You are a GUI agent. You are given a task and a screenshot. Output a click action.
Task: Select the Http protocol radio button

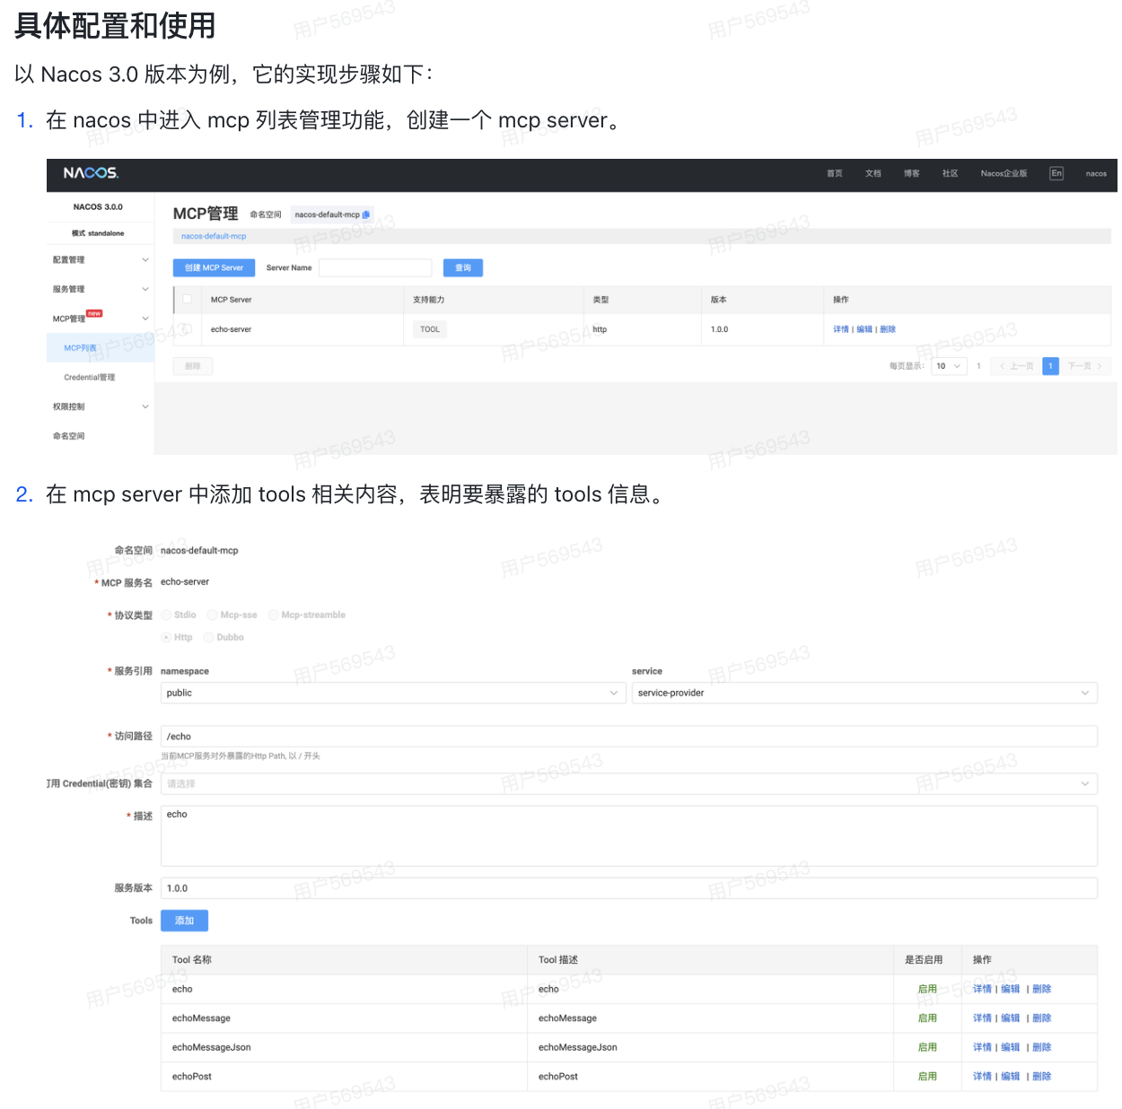point(166,637)
